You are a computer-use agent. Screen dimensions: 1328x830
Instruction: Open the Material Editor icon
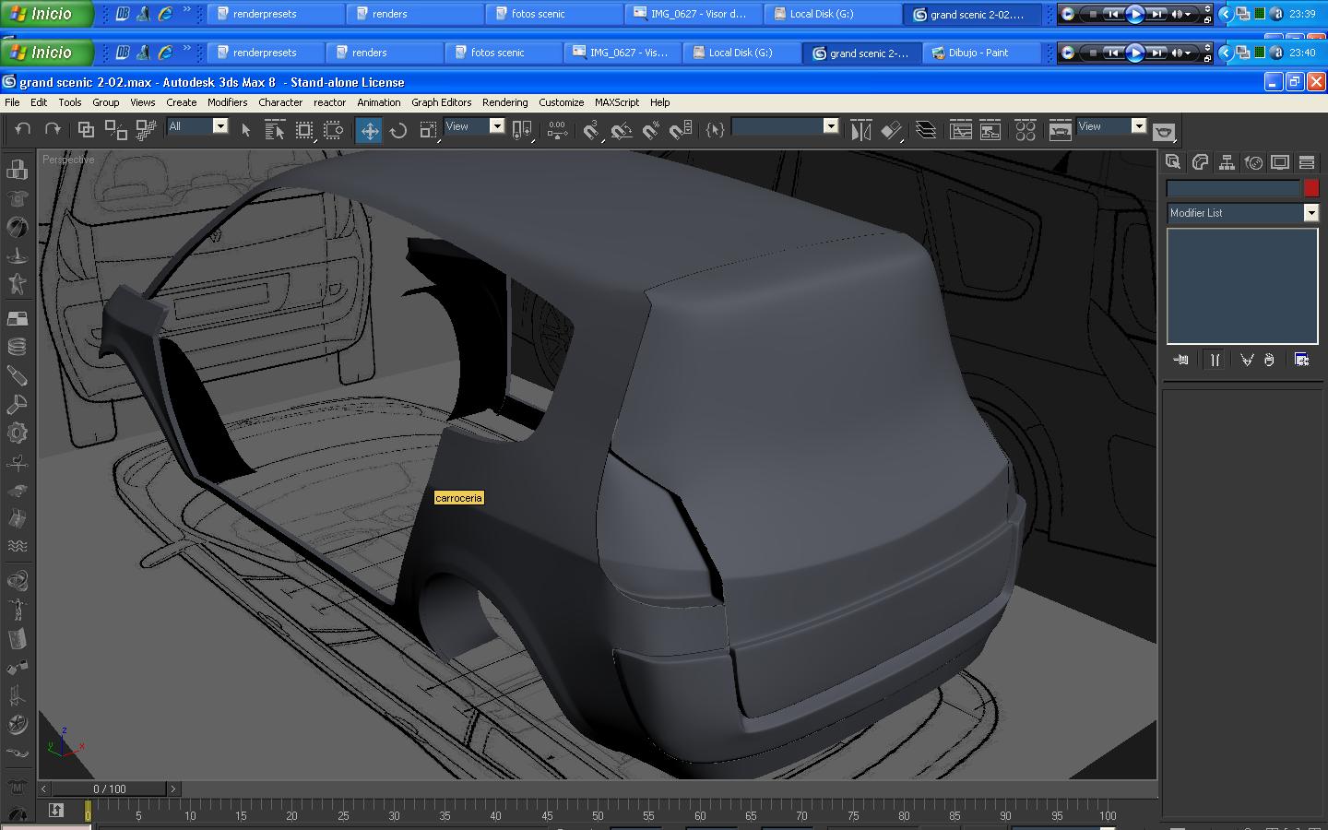1025,131
